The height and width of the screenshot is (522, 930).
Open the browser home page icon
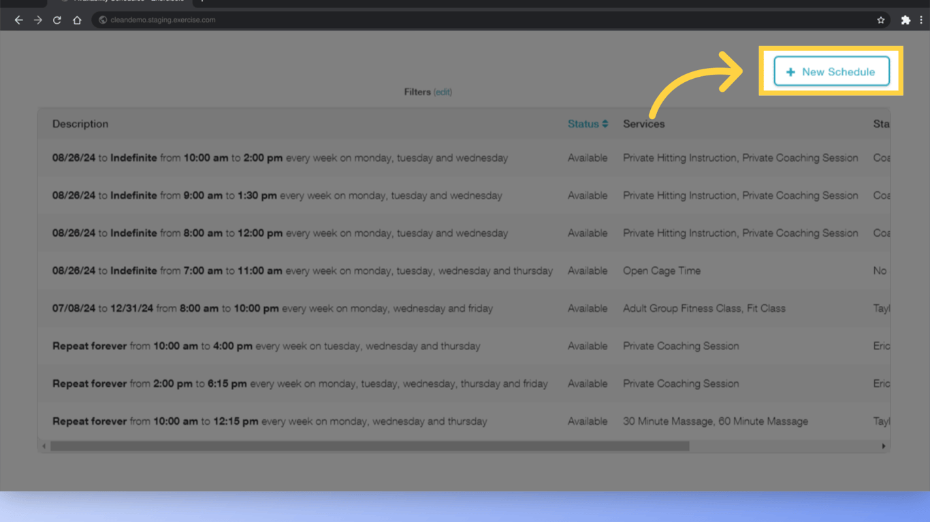click(x=77, y=20)
